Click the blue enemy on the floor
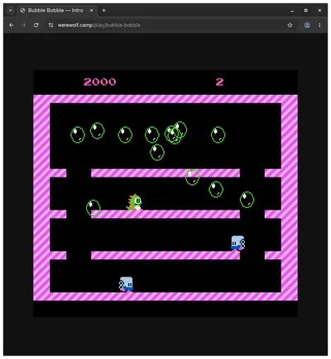The width and height of the screenshot is (331, 359). pos(127,284)
